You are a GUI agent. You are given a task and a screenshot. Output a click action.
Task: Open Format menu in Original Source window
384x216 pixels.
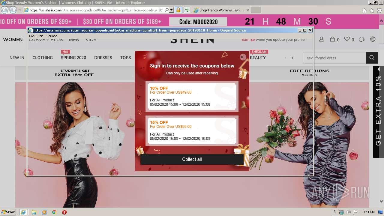52,36
